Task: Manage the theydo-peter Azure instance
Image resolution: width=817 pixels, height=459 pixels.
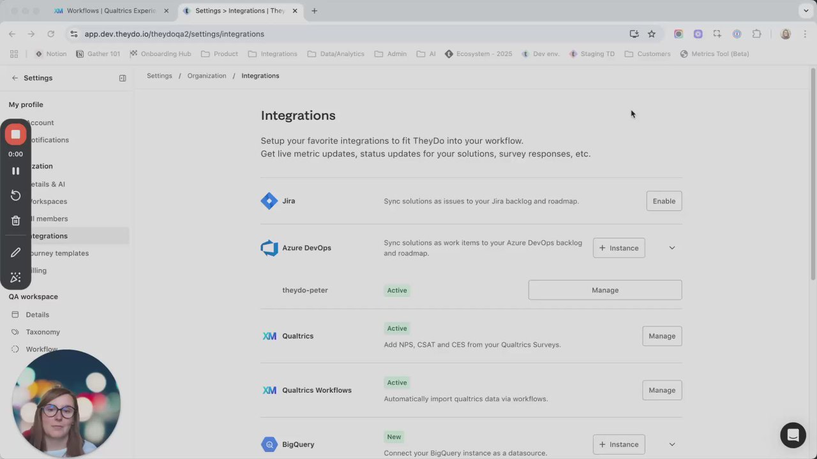Action: click(x=604, y=290)
